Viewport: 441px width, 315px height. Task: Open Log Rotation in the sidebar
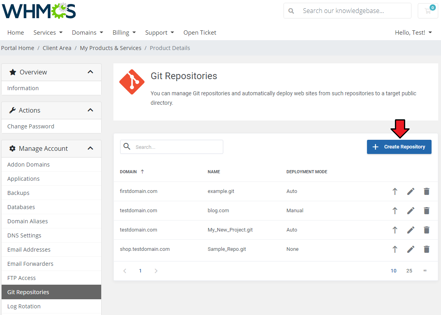coord(51,306)
